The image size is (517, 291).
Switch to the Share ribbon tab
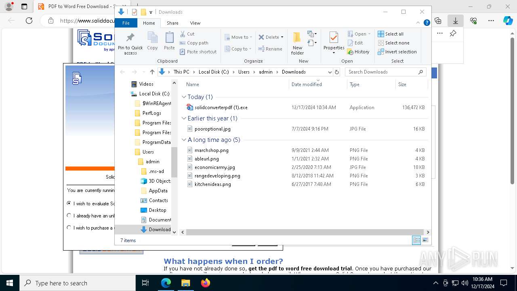[172, 23]
